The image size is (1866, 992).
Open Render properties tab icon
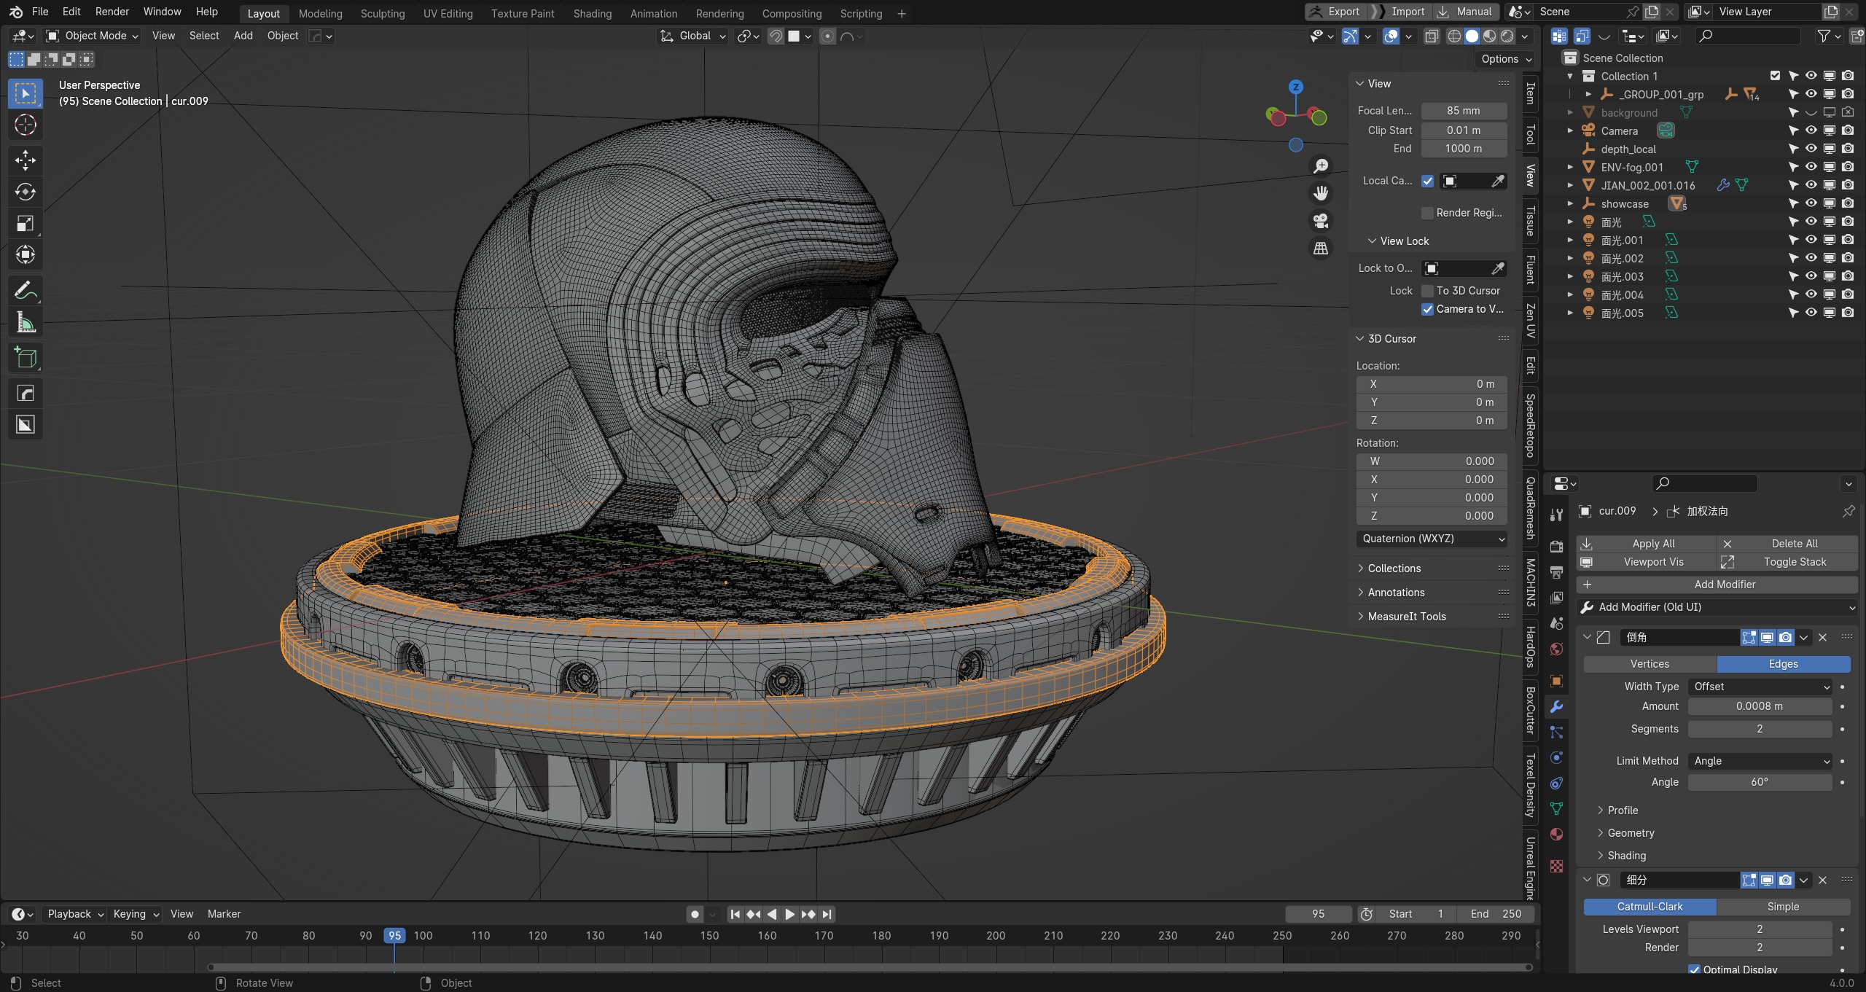click(x=1556, y=547)
